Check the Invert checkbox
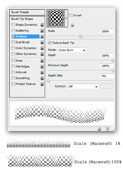 [x=71, y=15]
